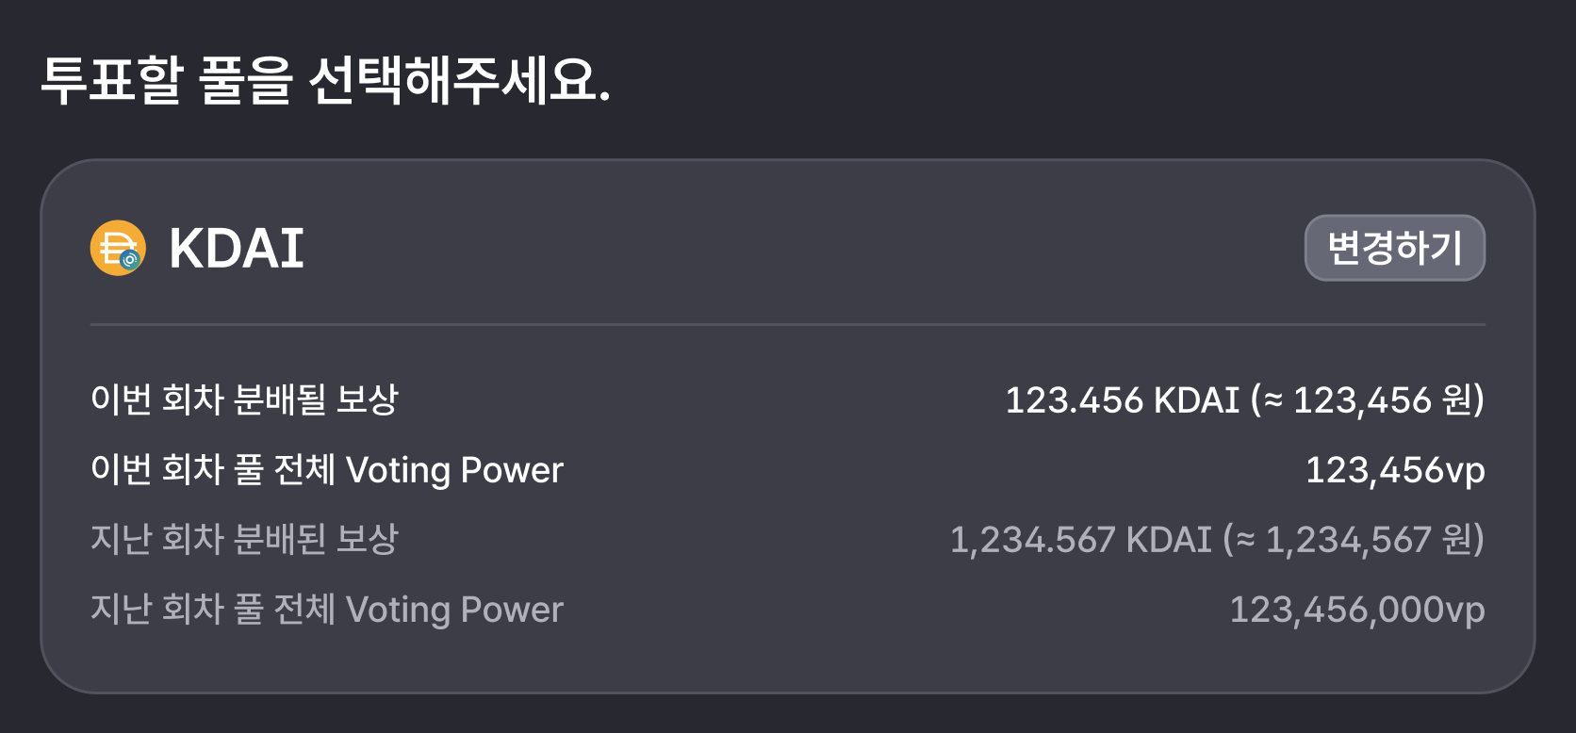Screen dimensions: 1576x733
Task: Click the 이번 회차 풀 전체 Voting Power label
Action: (326, 469)
